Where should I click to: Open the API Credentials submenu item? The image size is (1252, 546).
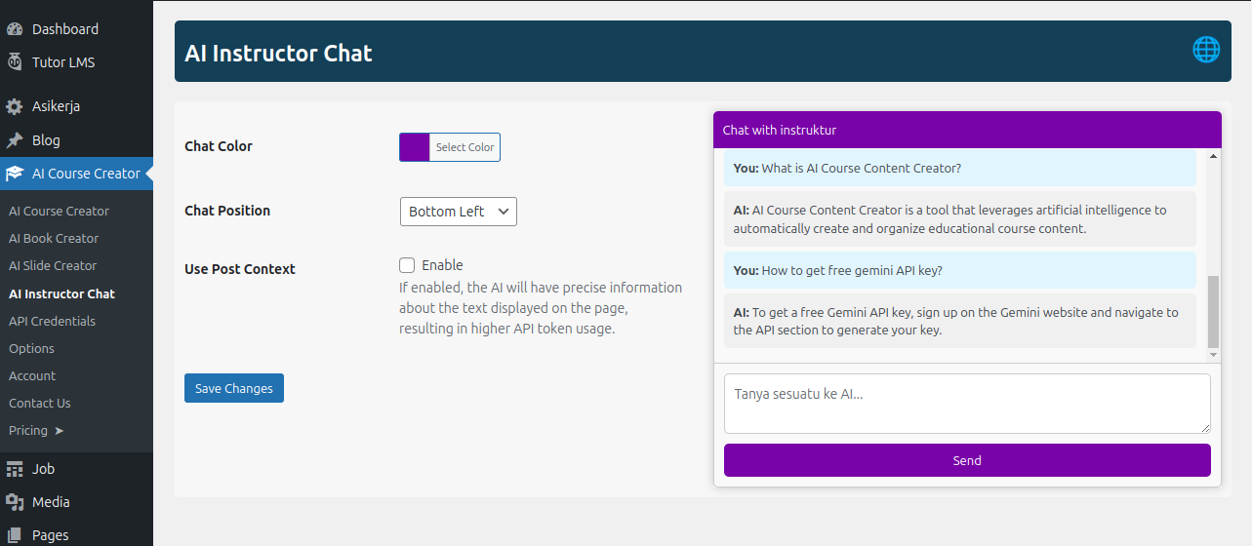point(52,321)
